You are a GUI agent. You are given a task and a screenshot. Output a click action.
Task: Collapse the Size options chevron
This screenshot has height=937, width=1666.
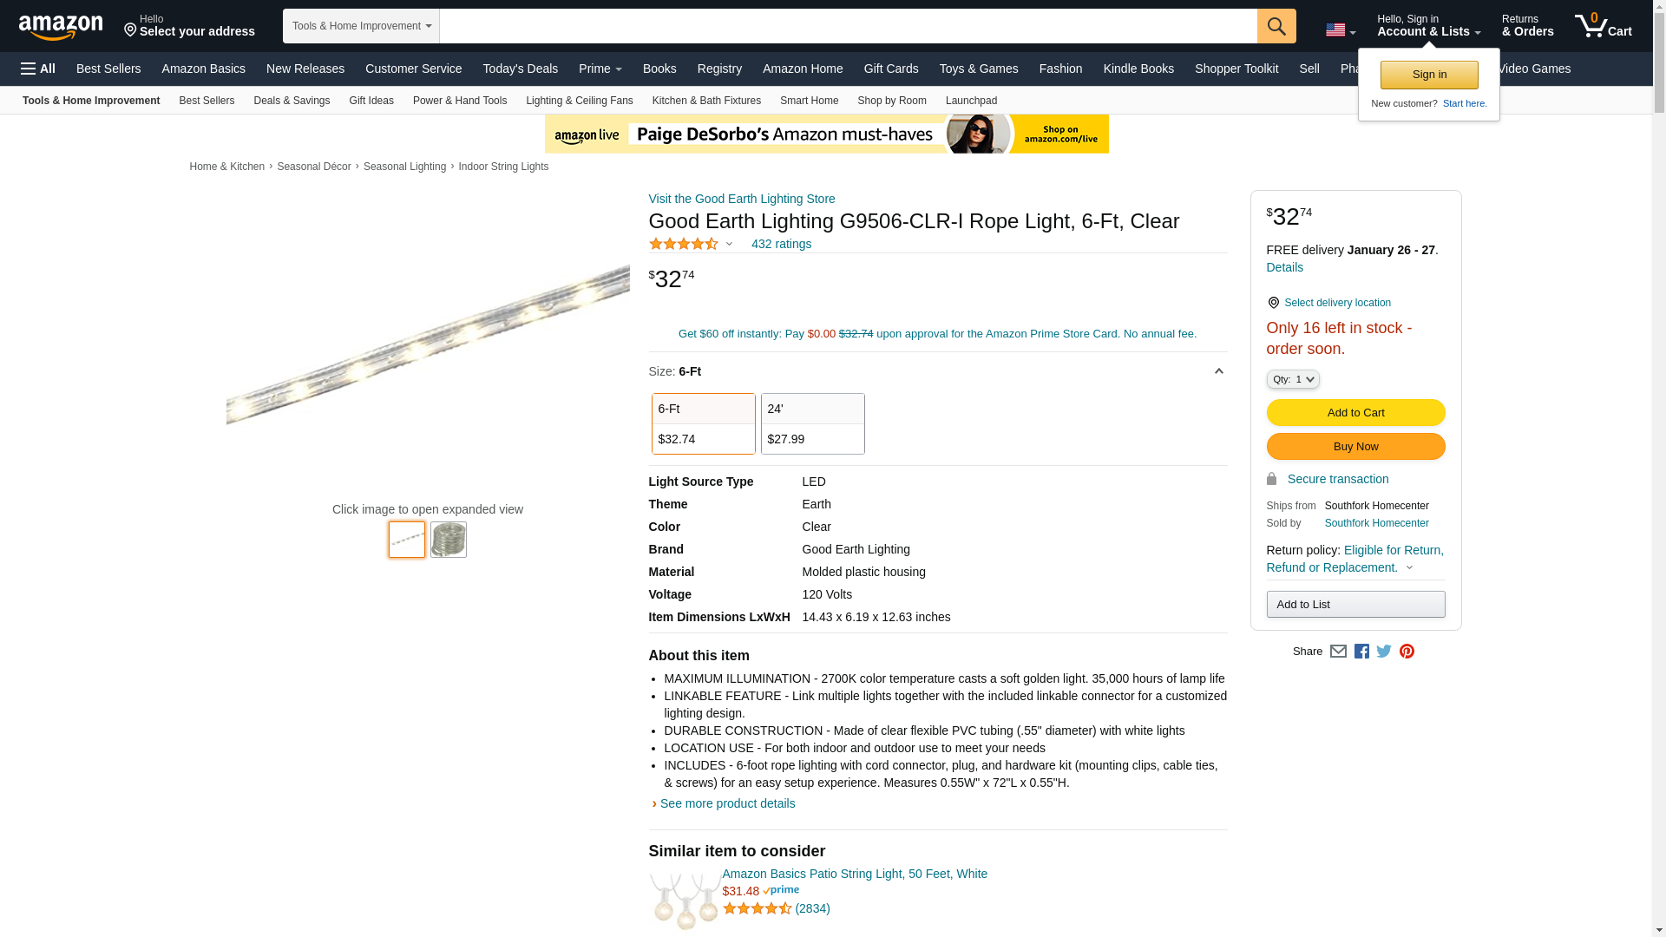click(x=1218, y=371)
